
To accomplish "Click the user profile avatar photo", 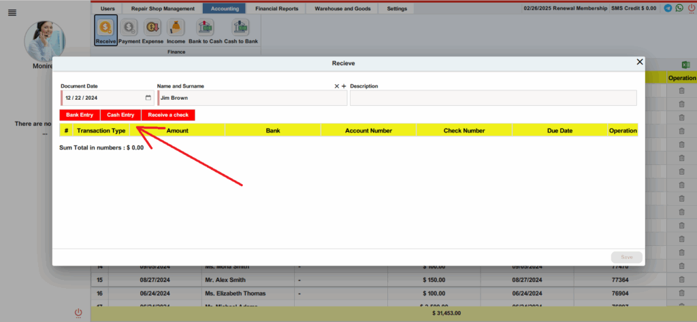I will (44, 41).
